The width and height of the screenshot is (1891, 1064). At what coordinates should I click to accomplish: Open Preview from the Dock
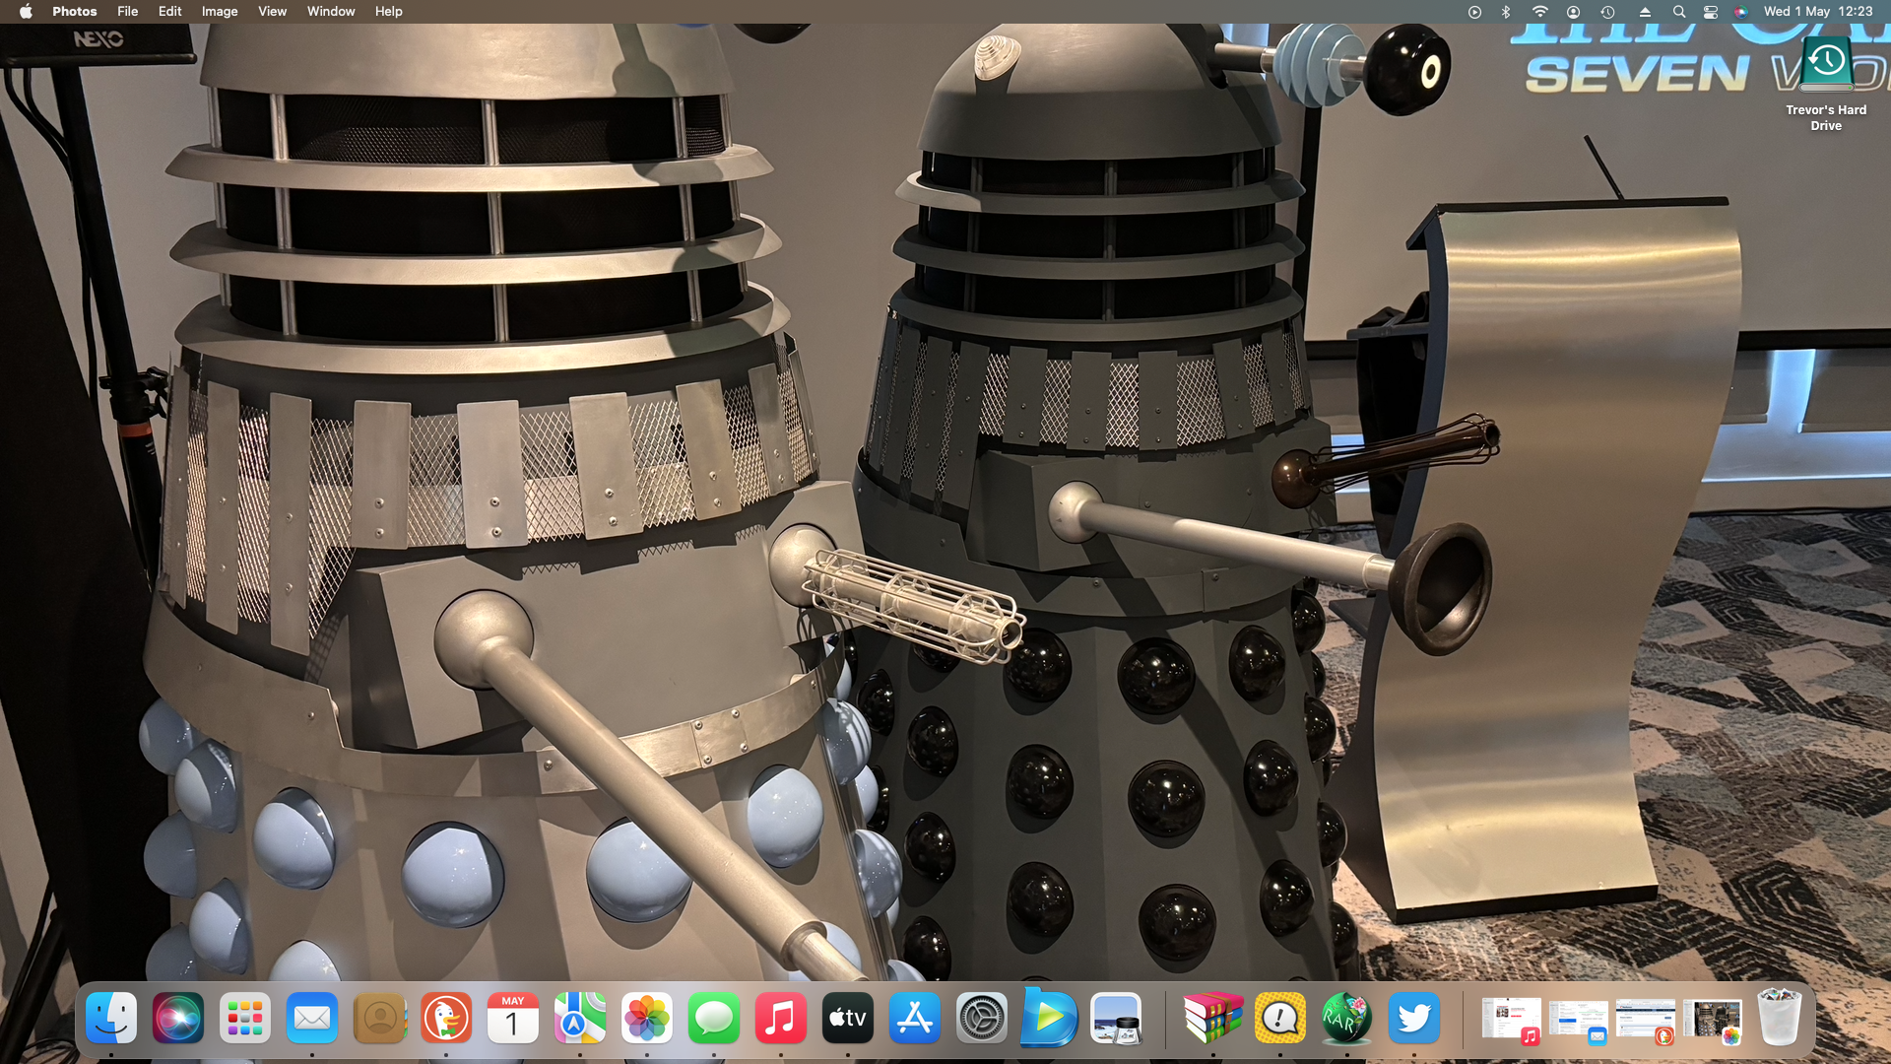tap(1116, 1018)
